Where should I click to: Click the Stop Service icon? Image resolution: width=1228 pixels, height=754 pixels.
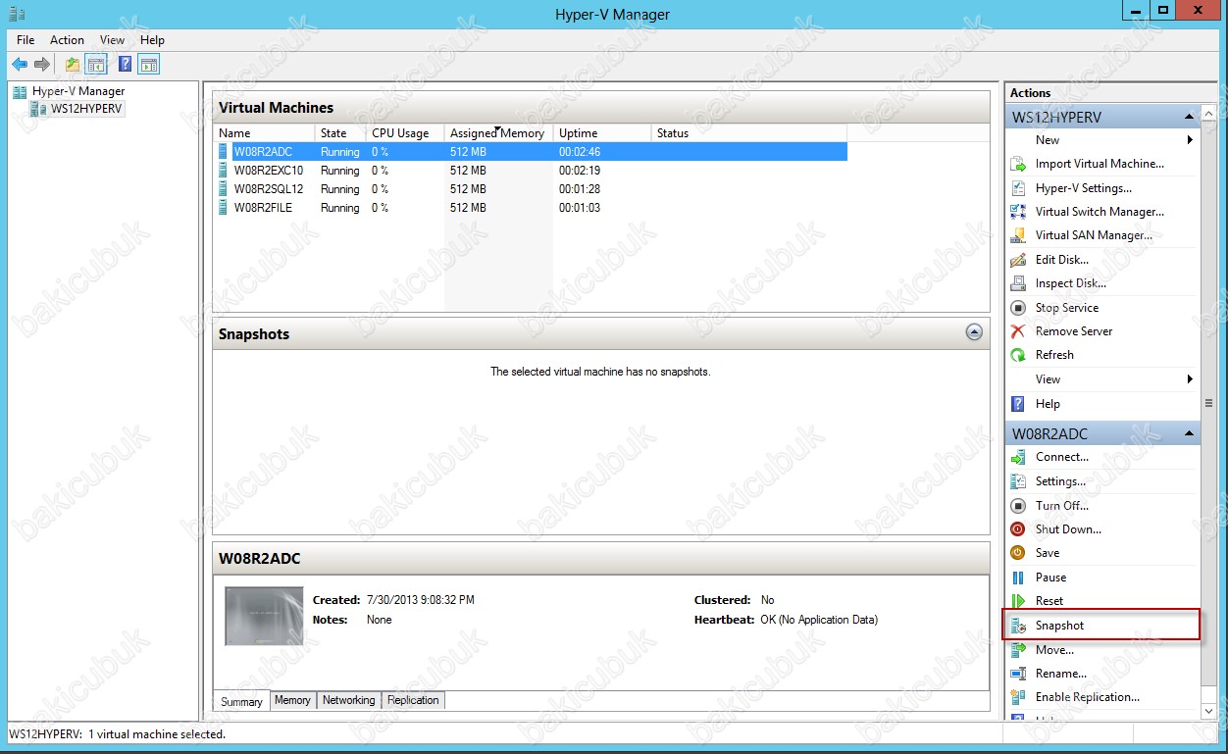pyautogui.click(x=1018, y=308)
